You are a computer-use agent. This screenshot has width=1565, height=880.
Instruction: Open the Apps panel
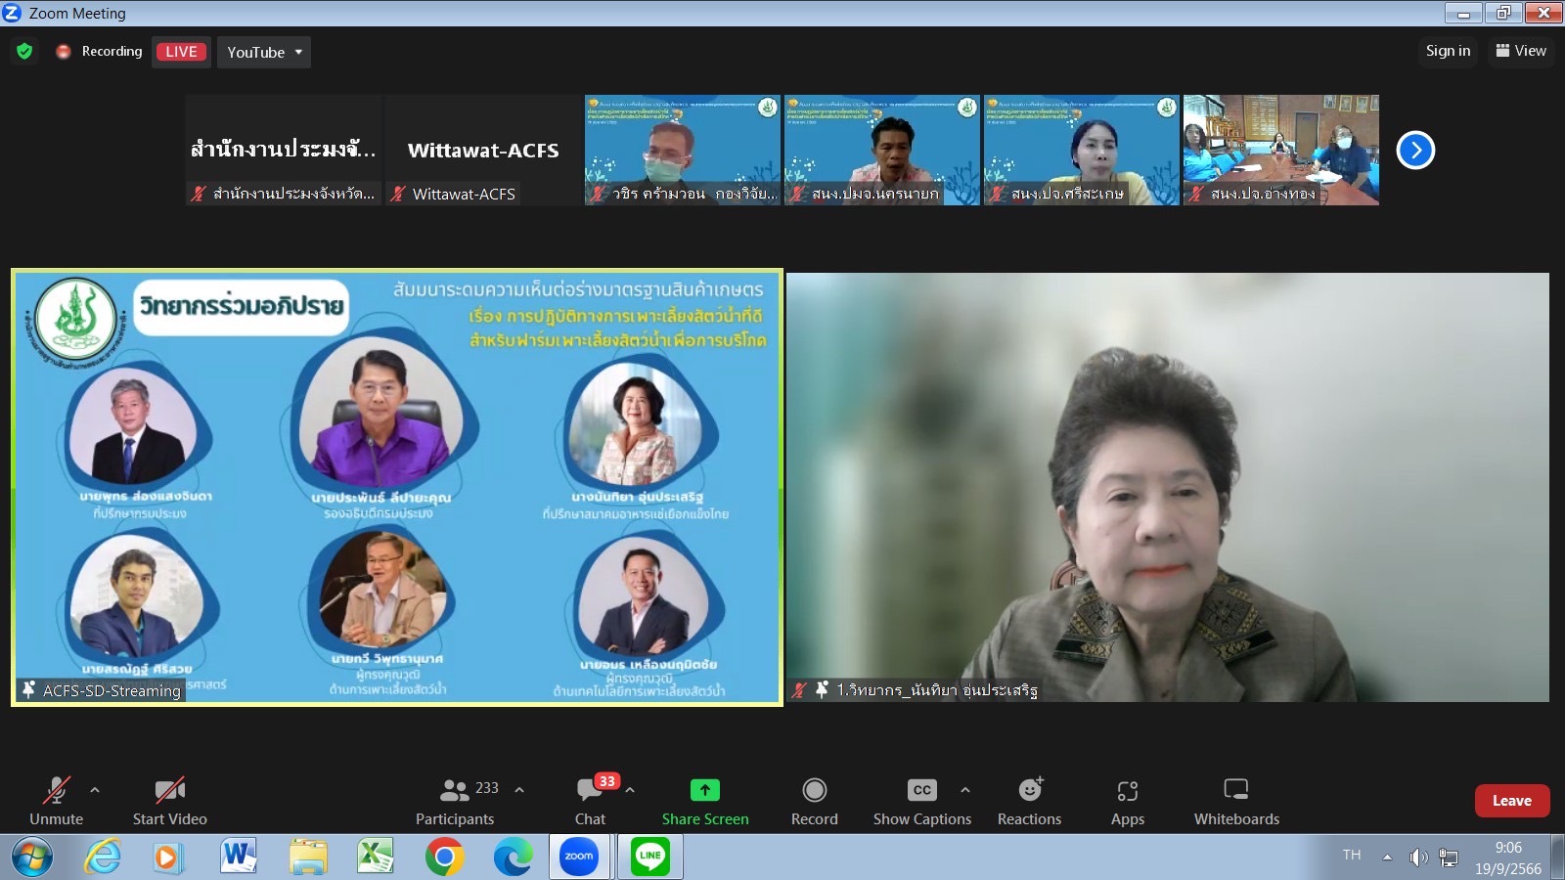(x=1128, y=800)
